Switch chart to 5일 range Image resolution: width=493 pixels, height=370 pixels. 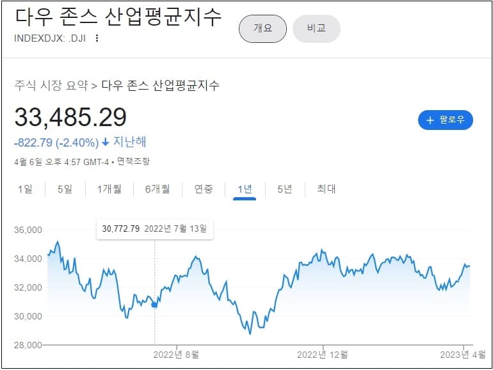tap(65, 189)
